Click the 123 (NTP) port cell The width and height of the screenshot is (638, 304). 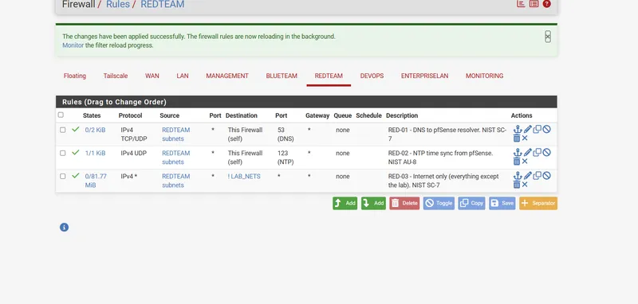coord(286,158)
